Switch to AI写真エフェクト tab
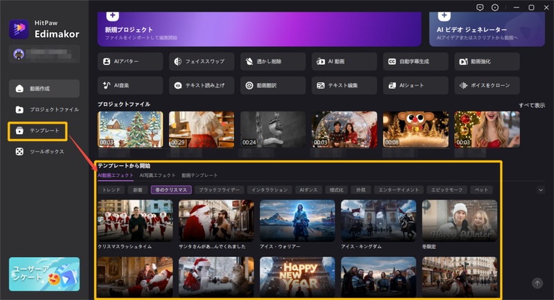The height and width of the screenshot is (300, 554). pos(157,175)
